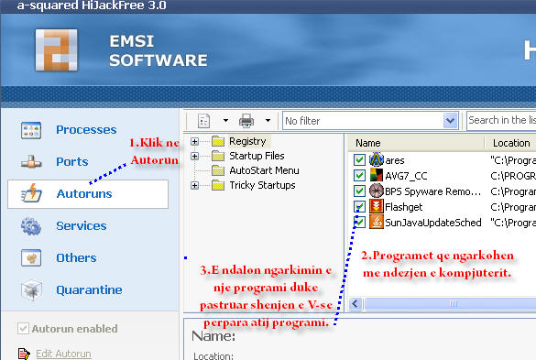
Task: Open the Services menu item
Action: coord(82,226)
